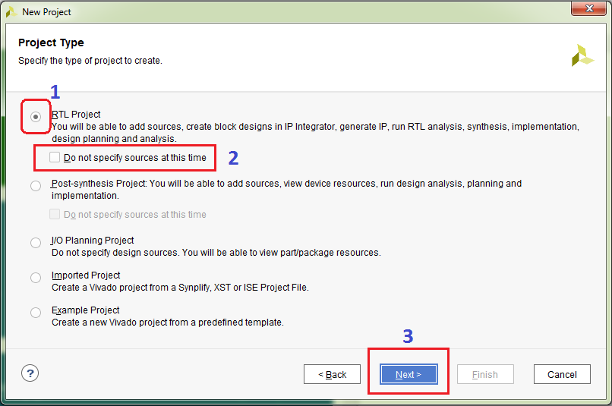Pick the Example Project radio button

click(36, 313)
